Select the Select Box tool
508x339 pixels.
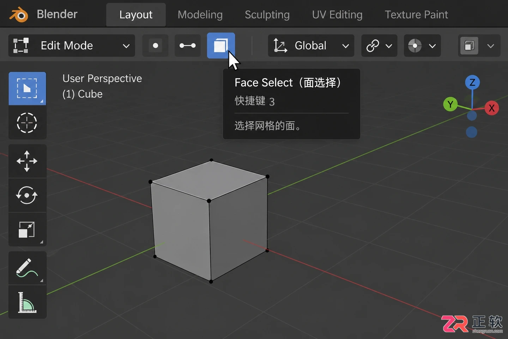point(27,88)
